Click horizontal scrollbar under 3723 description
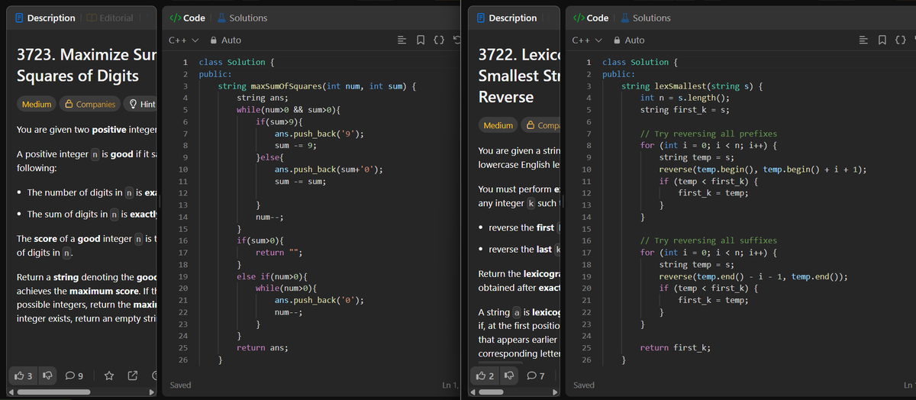 click(53, 392)
